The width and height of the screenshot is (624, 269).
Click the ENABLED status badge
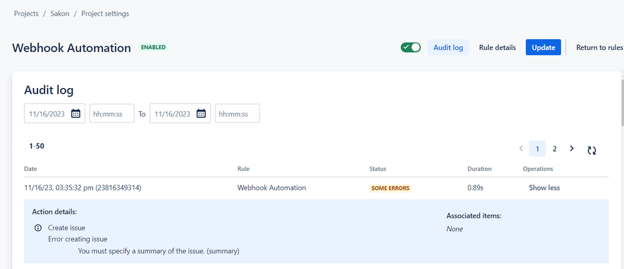[x=153, y=47]
